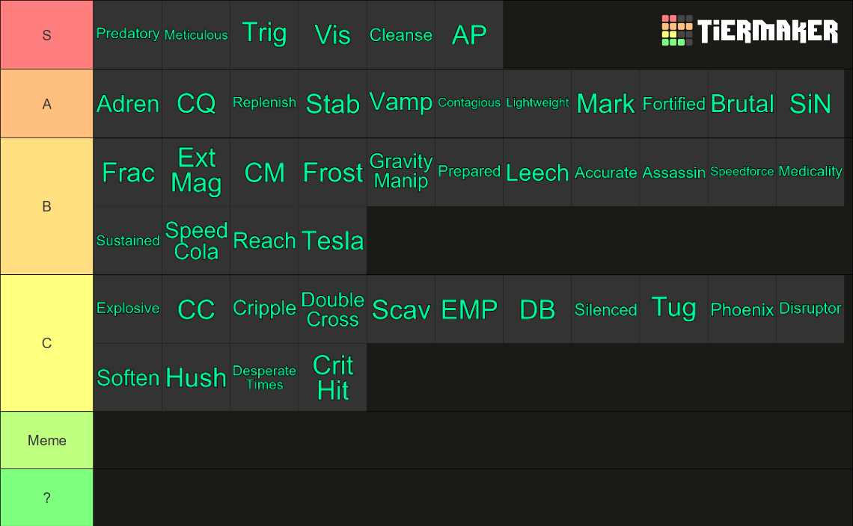The height and width of the screenshot is (526, 853).
Task: Click the Double Cross tile
Action: point(332,309)
